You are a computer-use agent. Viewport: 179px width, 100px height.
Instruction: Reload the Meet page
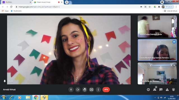(11, 7)
